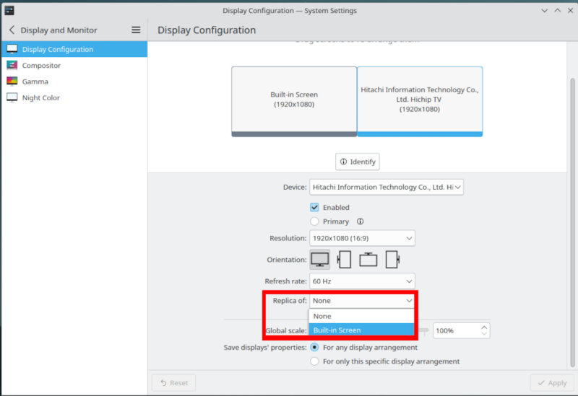Click the Orientation label

[287, 260]
